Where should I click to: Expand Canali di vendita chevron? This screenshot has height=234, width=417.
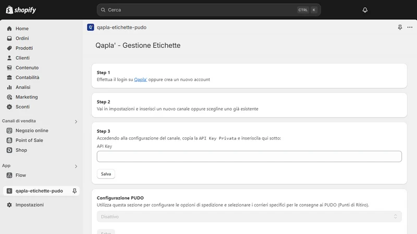76,122
